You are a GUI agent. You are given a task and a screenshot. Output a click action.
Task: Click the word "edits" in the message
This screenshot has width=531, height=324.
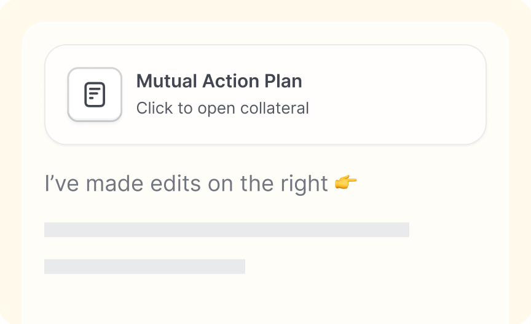[175, 183]
